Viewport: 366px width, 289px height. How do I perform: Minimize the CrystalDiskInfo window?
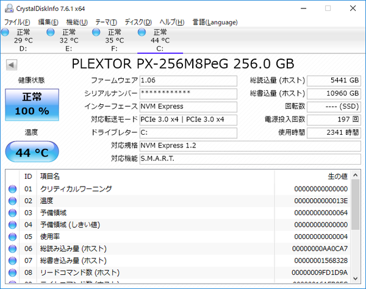click(303, 9)
